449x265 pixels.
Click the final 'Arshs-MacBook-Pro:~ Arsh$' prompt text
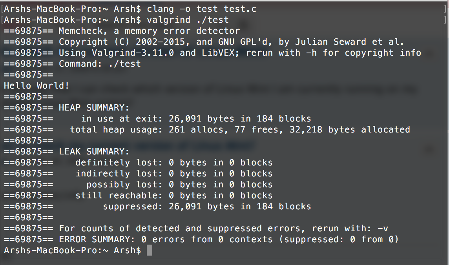click(73, 250)
